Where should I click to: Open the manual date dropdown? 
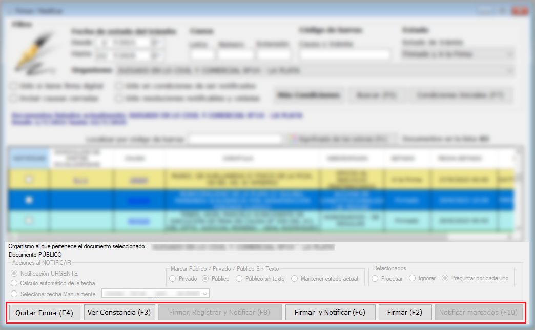pos(205,294)
